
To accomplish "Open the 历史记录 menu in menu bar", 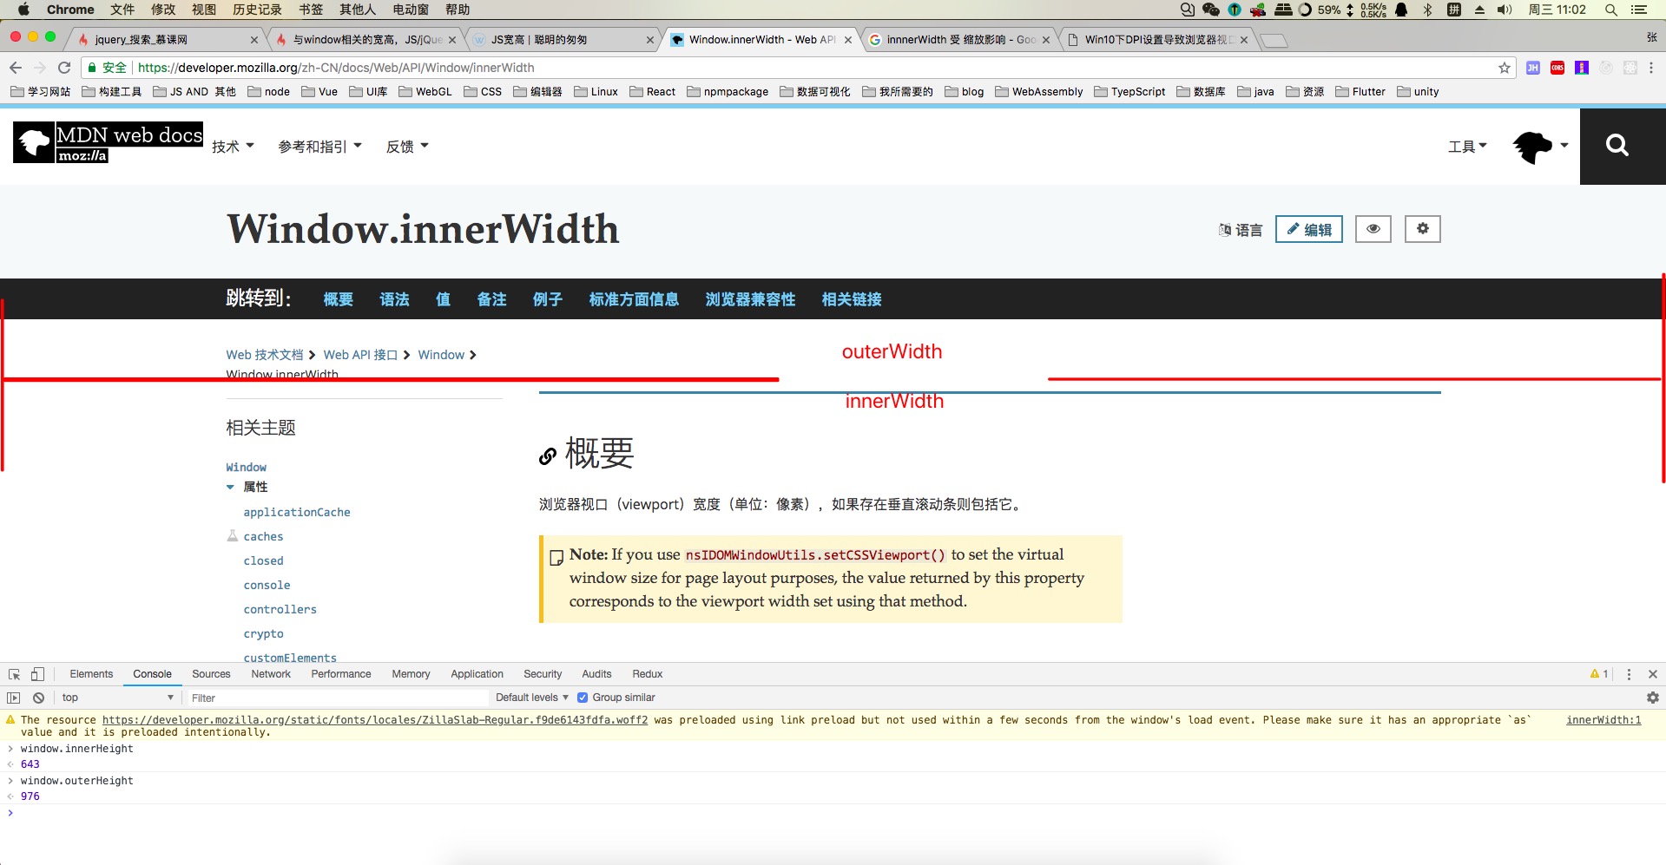I will pyautogui.click(x=257, y=10).
